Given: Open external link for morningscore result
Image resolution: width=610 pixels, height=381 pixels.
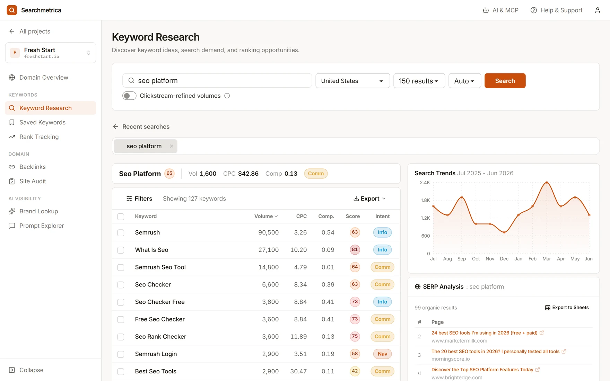Looking at the screenshot, I should tap(564, 352).
